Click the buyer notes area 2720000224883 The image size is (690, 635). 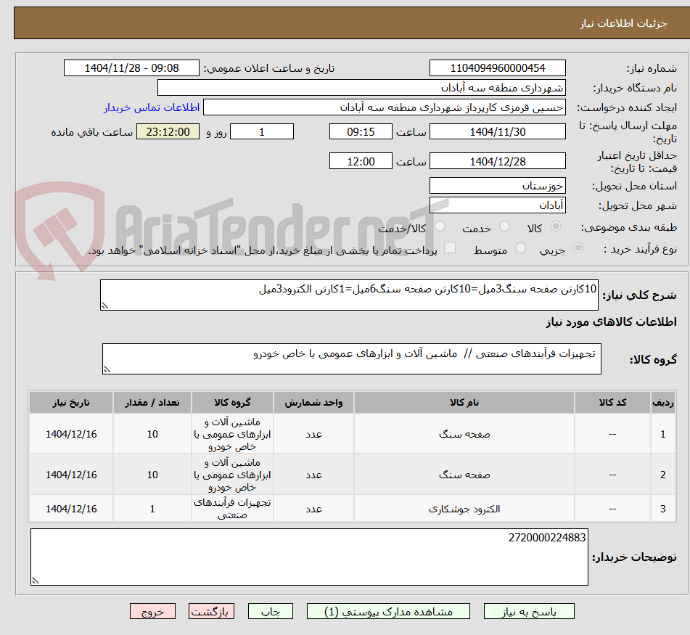coord(309,557)
